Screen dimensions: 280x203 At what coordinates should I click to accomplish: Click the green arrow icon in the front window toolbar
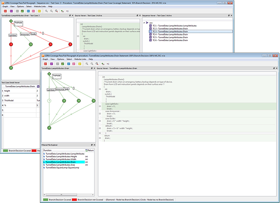click(x=103, y=64)
